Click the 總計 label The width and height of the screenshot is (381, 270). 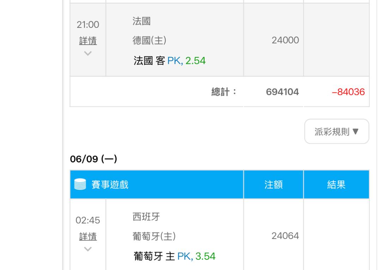224,92
